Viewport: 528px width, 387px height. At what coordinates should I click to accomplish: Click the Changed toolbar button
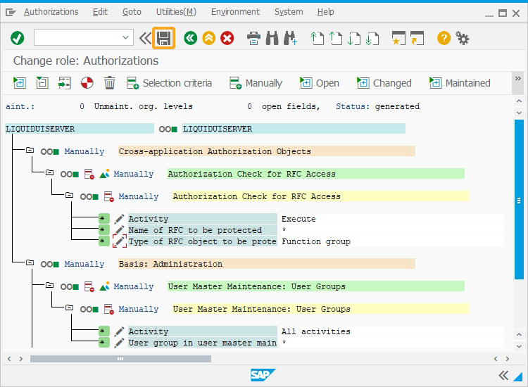[384, 83]
